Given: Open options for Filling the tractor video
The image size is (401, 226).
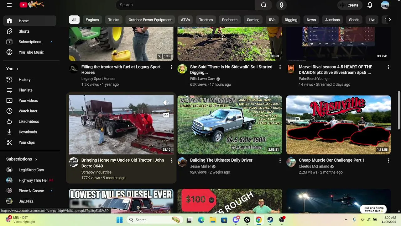Looking at the screenshot, I should (171, 67).
